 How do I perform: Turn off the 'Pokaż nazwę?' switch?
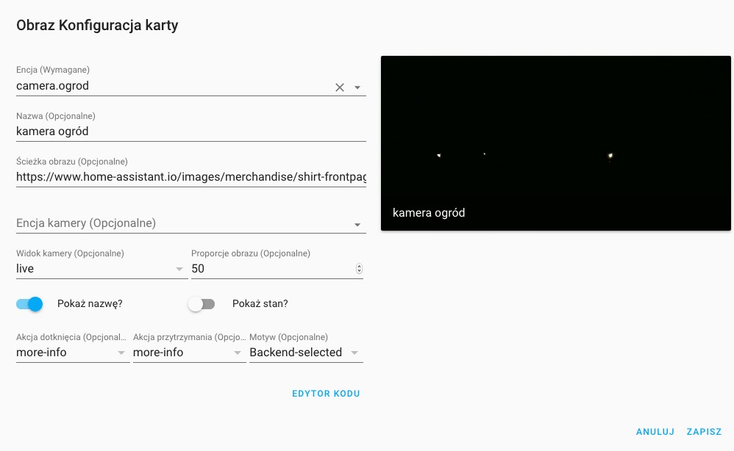(29, 304)
